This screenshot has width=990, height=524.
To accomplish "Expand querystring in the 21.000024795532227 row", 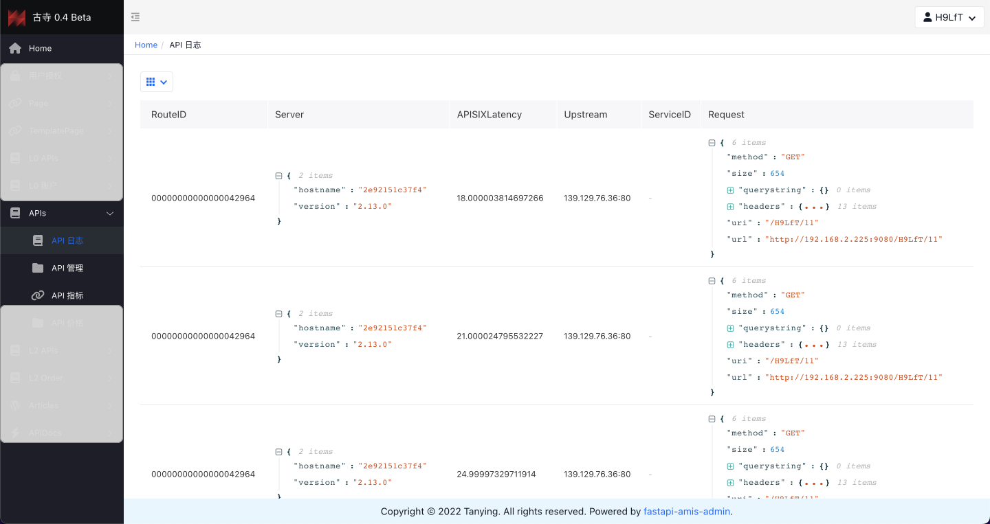I will (x=730, y=328).
